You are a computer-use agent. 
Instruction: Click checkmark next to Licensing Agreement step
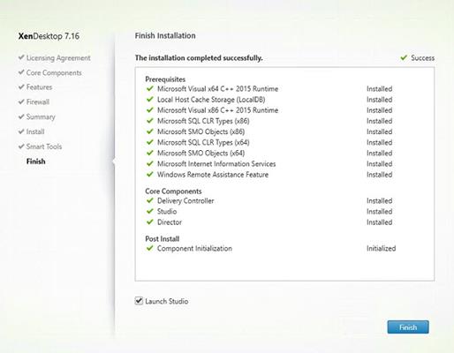[21, 57]
